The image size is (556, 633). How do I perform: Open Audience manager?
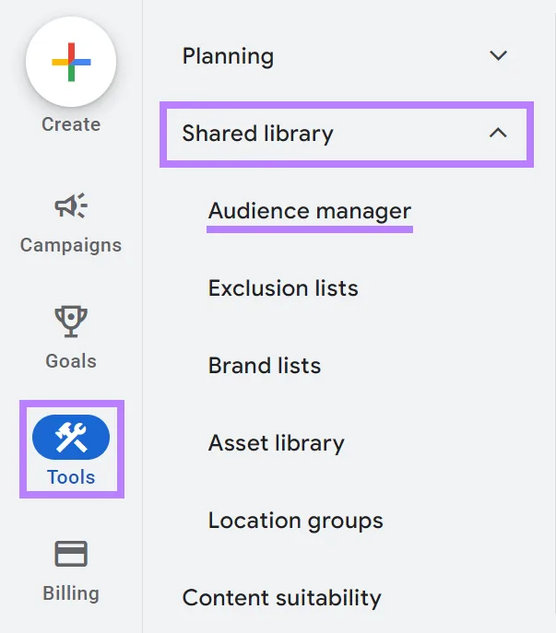pos(310,211)
